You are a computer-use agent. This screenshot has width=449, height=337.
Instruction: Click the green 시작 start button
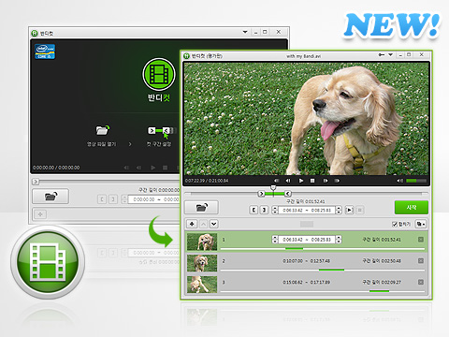pyautogui.click(x=412, y=207)
